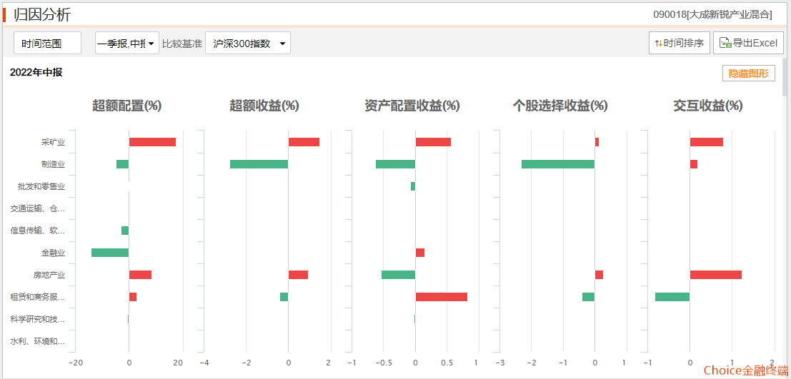This screenshot has height=379, width=791.
Task: Click the 时间排序 button
Action: (x=680, y=44)
